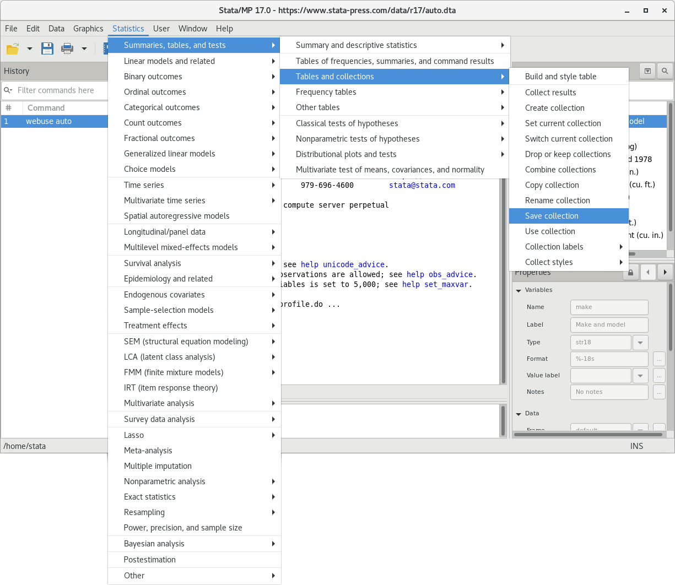Open the Type dropdown in Properties
The image size is (675, 585).
click(640, 342)
